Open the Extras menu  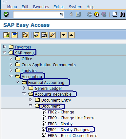(x=59, y=7)
